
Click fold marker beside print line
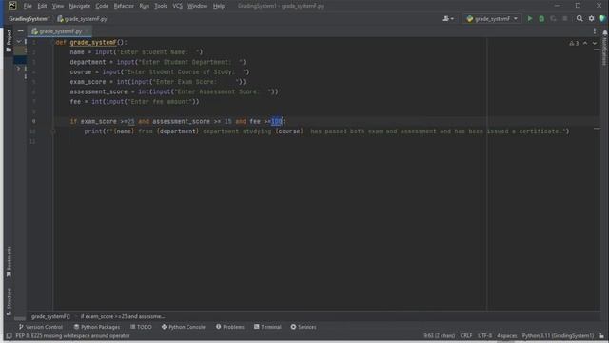[x=53, y=131]
